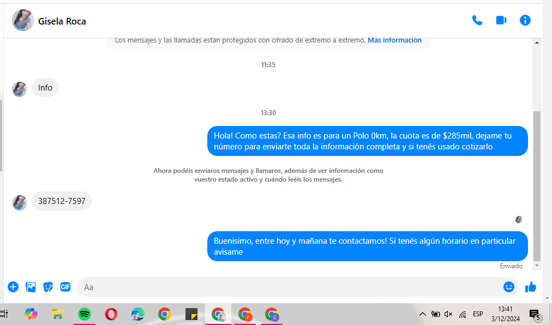The height and width of the screenshot is (325, 552).
Task: Click the 13:30 timestamp
Action: tap(268, 113)
